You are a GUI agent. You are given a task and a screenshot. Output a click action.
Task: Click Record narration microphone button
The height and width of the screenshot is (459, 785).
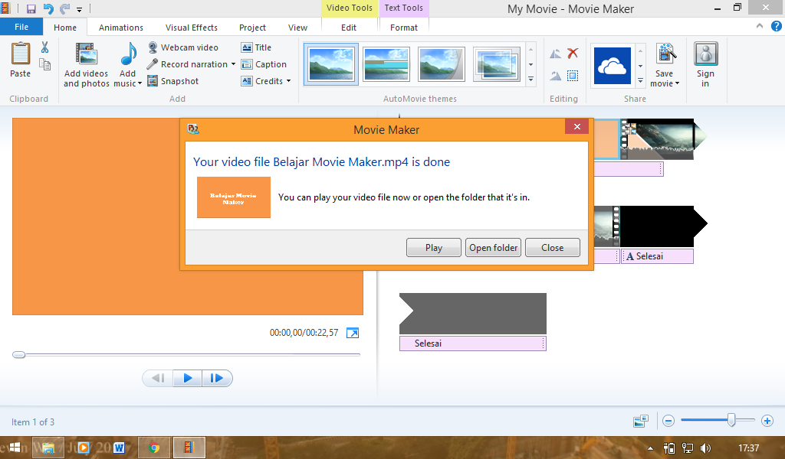[187, 64]
